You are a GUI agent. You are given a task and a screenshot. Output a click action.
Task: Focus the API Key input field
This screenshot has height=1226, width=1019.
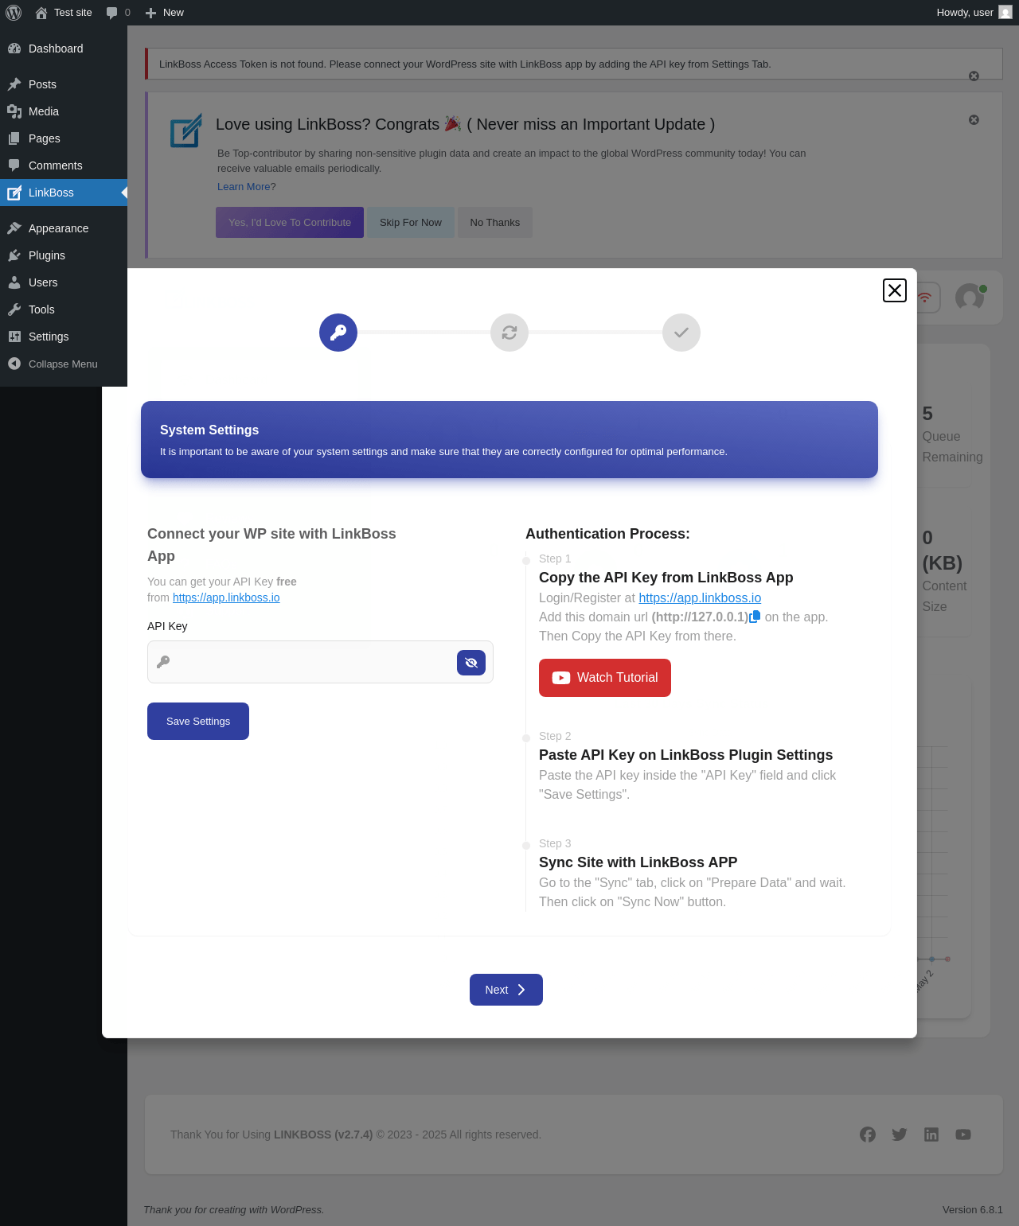coord(320,662)
